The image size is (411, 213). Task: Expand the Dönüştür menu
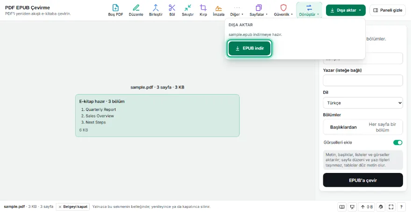pyautogui.click(x=309, y=10)
